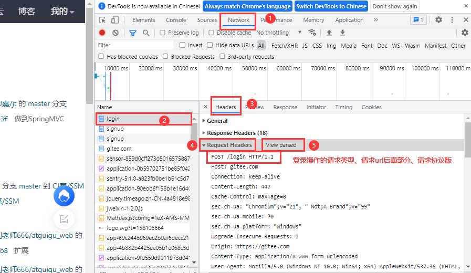This screenshot has width=471, height=273.
Task: Filter requests by Img type
Action: coord(331,46)
